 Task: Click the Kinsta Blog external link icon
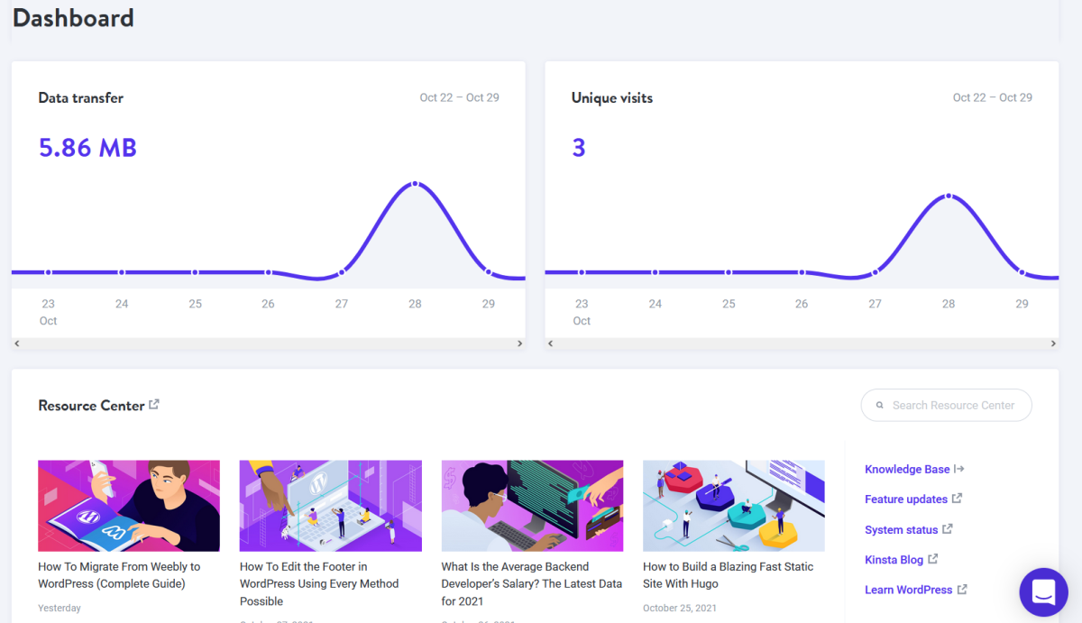pos(932,559)
